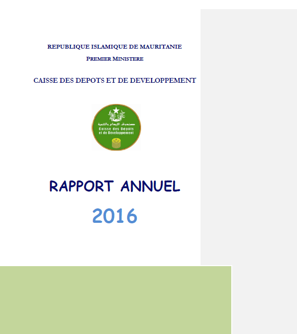Click the "PREMIER MINISTERE" line
Image resolution: width=297 pixels, height=334 pixels.
click(115, 59)
